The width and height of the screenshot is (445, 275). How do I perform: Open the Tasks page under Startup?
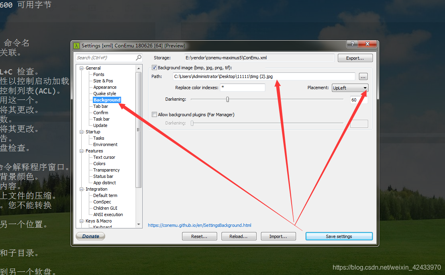[98, 138]
